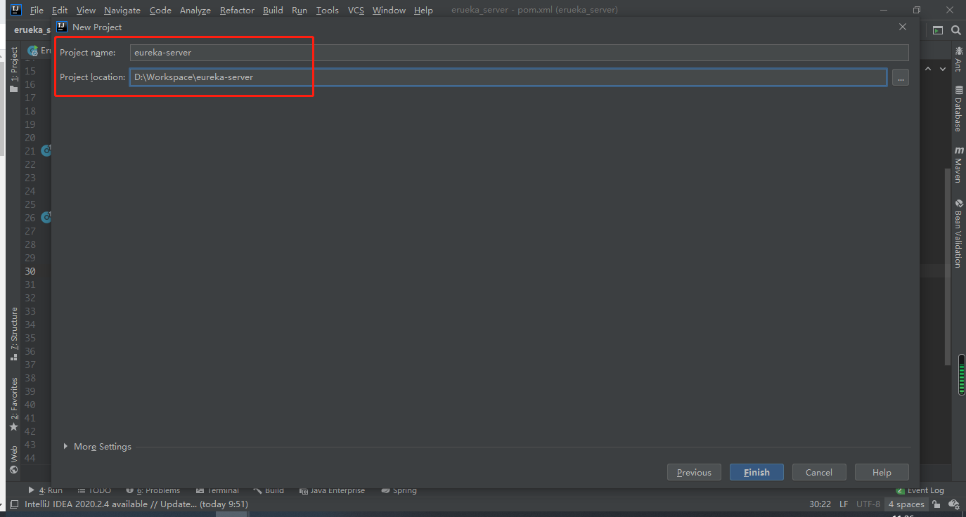Change UTF-8 file encoding in status bar

coord(868,504)
